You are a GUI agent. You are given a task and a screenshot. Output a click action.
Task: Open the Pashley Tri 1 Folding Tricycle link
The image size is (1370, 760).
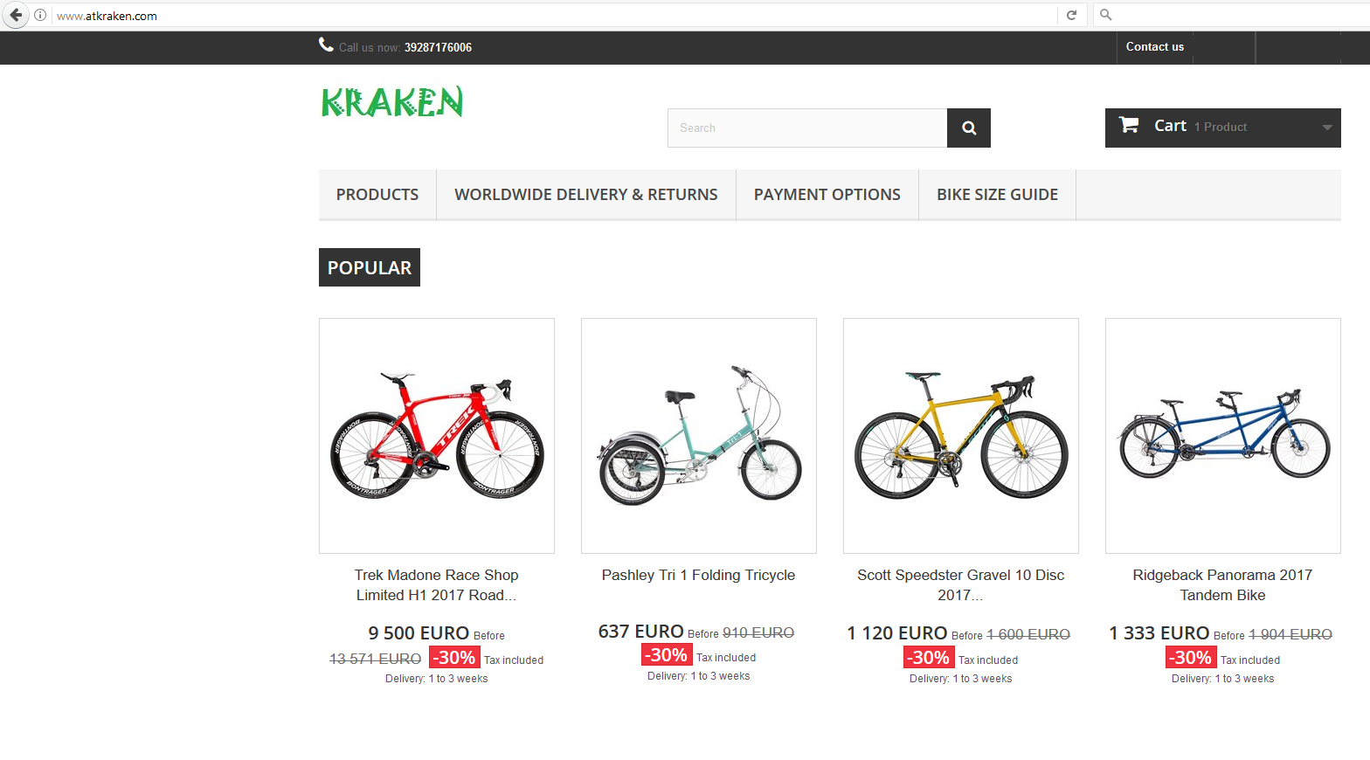(698, 575)
